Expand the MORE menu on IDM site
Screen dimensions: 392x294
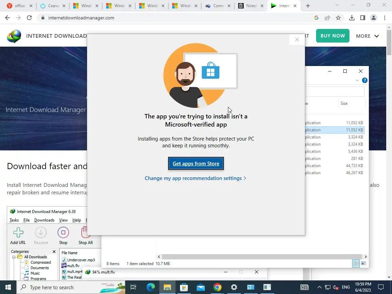coord(367,36)
